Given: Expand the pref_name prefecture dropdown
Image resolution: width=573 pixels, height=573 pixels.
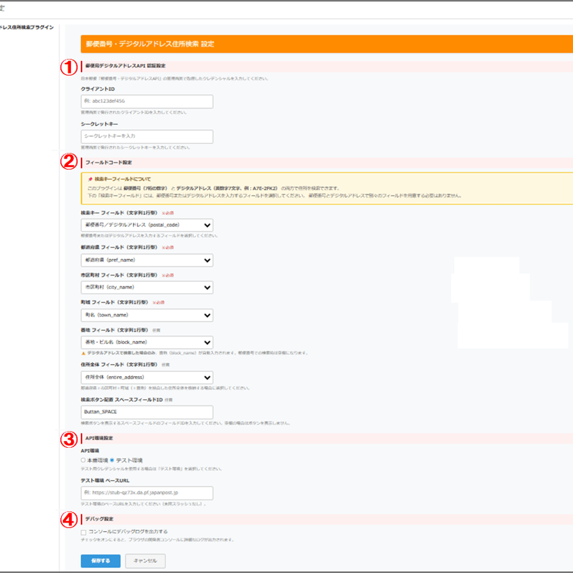Looking at the screenshot, I should pos(147,260).
